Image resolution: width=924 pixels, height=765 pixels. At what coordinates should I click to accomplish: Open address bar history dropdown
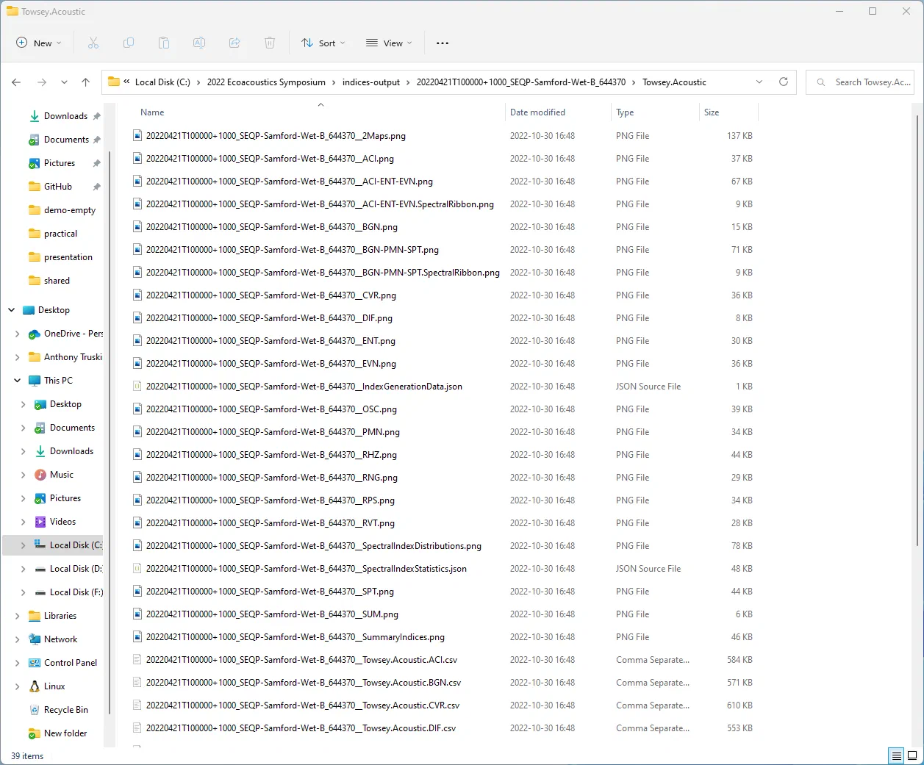(759, 82)
